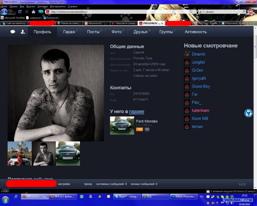The height and width of the screenshot is (206, 257).
Task: Open the настройки link in bottom bar
Action: click(64, 184)
